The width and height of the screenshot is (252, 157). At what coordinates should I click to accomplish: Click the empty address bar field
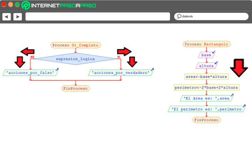tap(98, 16)
